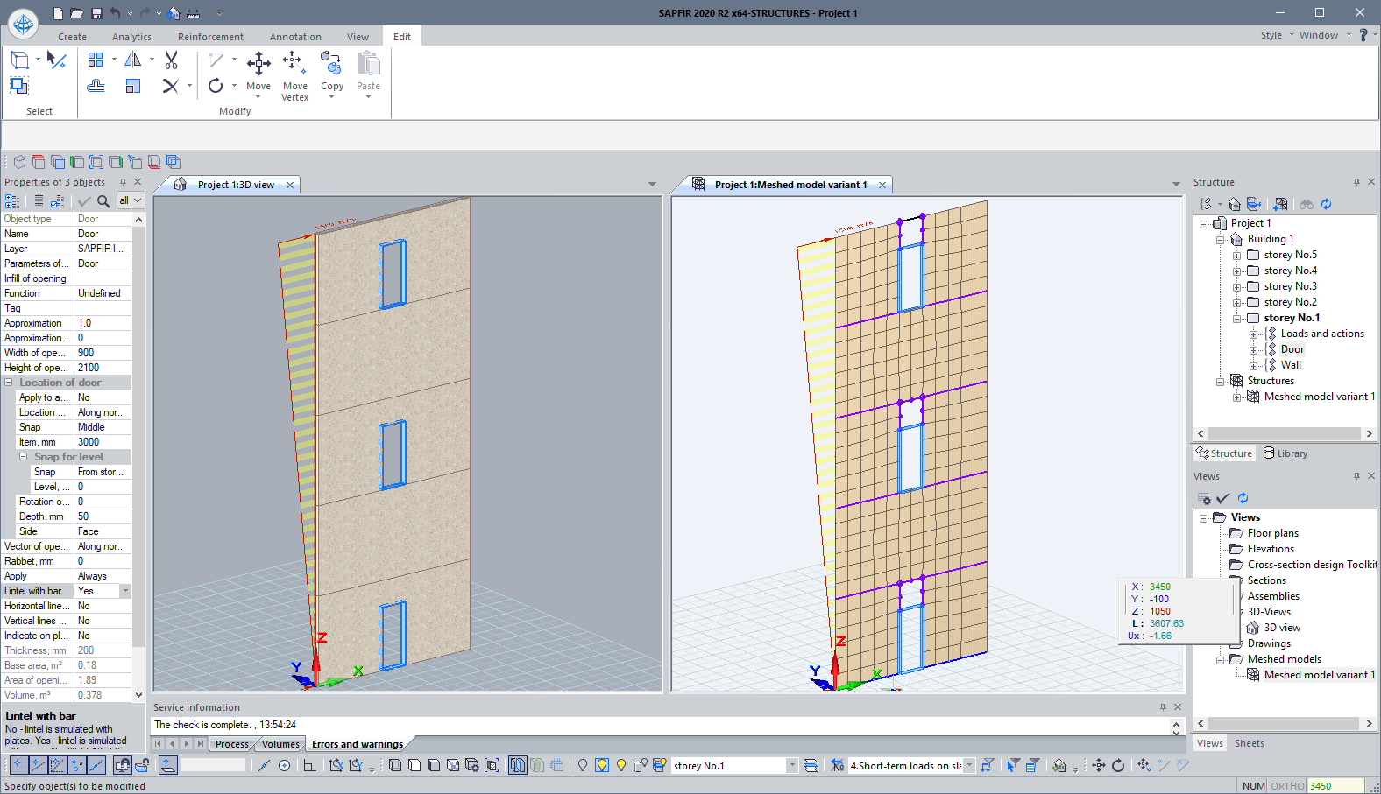Click the scissors cut icon
The height and width of the screenshot is (794, 1381).
(x=171, y=60)
